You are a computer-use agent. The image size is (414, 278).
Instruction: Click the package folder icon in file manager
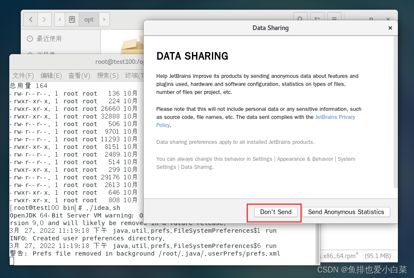(x=132, y=45)
